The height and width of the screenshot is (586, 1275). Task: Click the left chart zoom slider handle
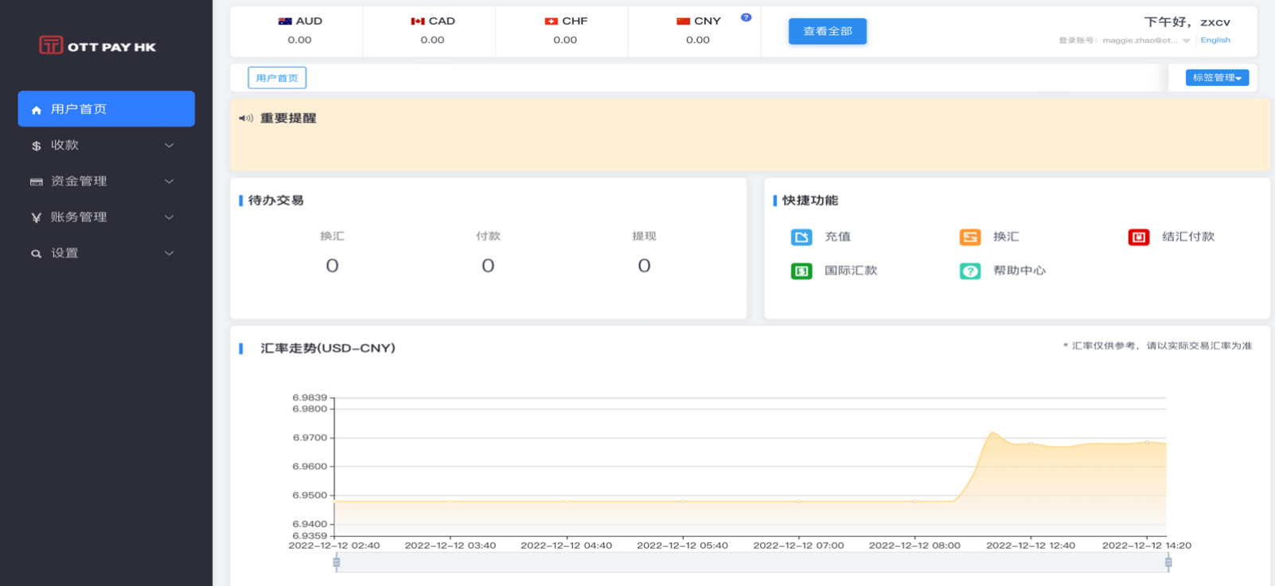tap(337, 563)
